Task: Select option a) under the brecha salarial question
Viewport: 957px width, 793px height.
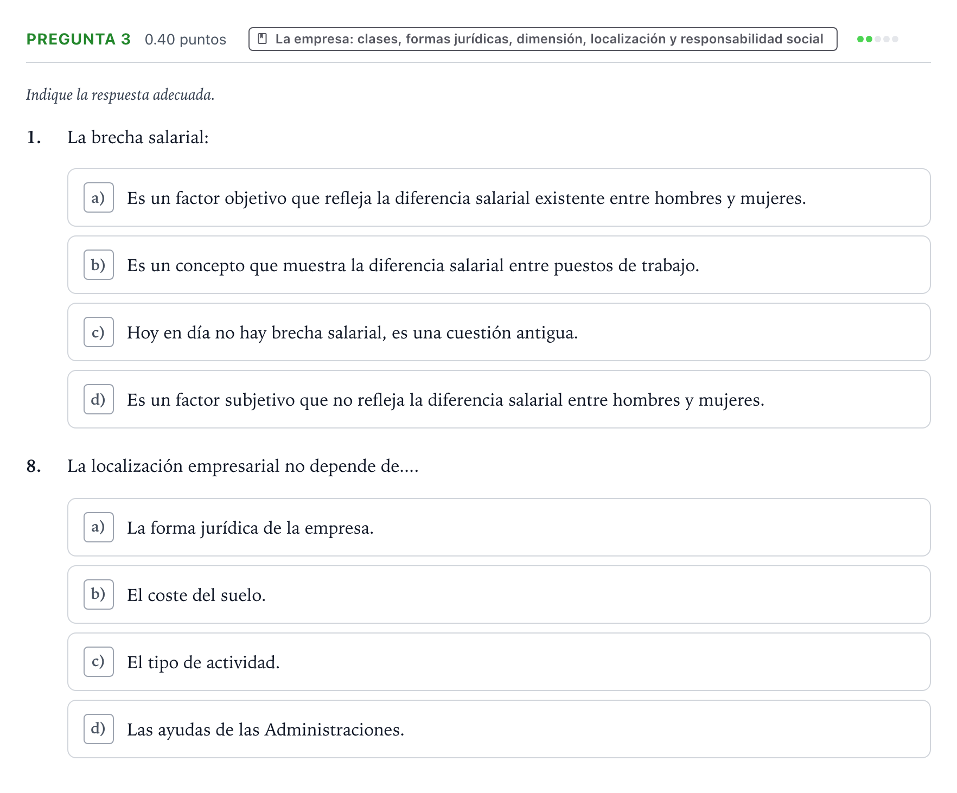Action: (499, 197)
